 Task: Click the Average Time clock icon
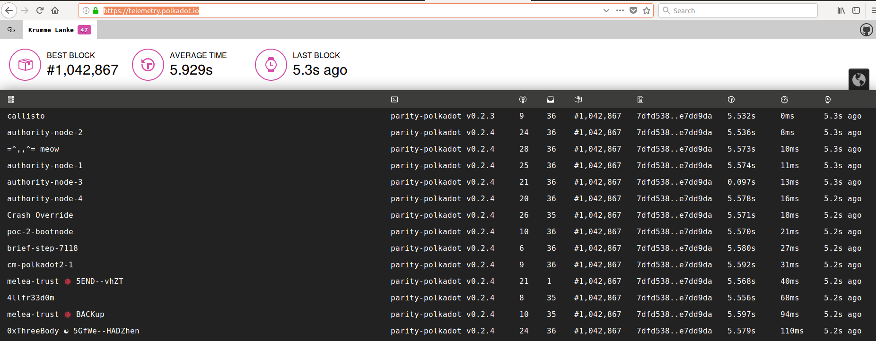coord(148,65)
